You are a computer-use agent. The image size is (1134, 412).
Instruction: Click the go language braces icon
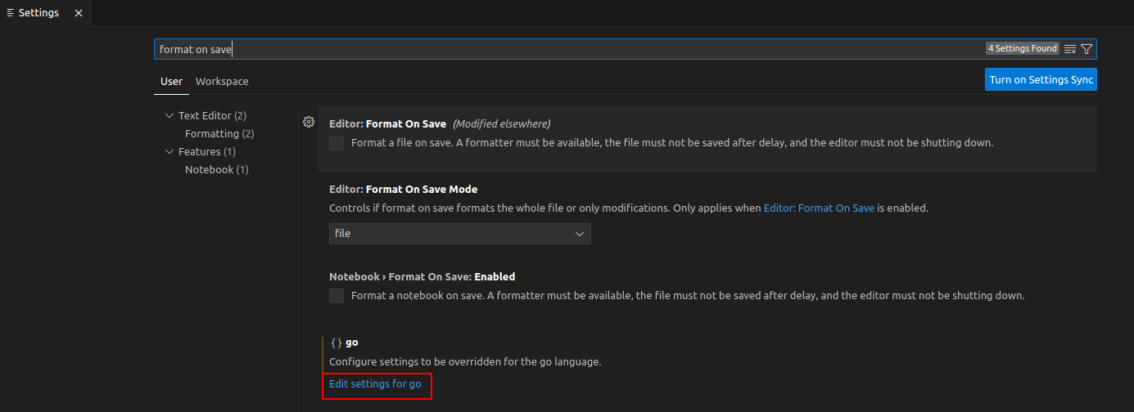(x=336, y=343)
